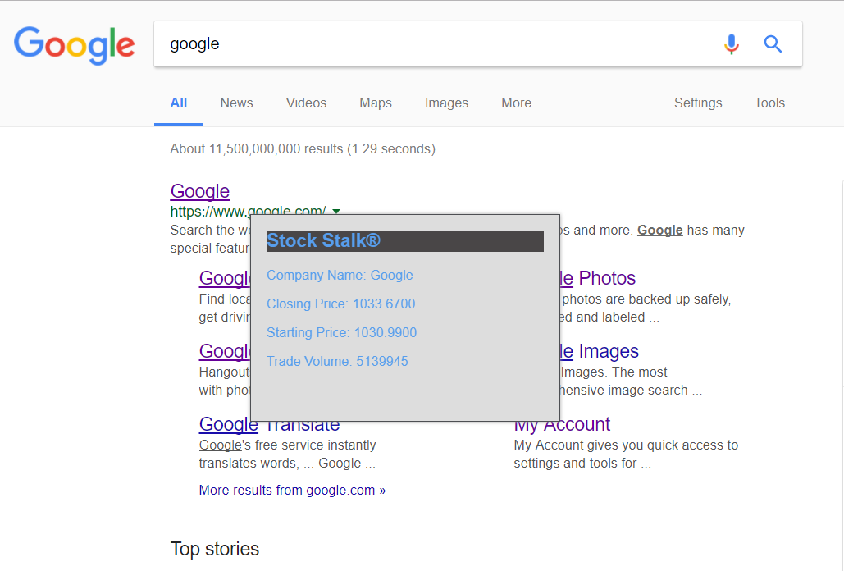
Task: Click the Top stories heading
Action: click(x=215, y=549)
